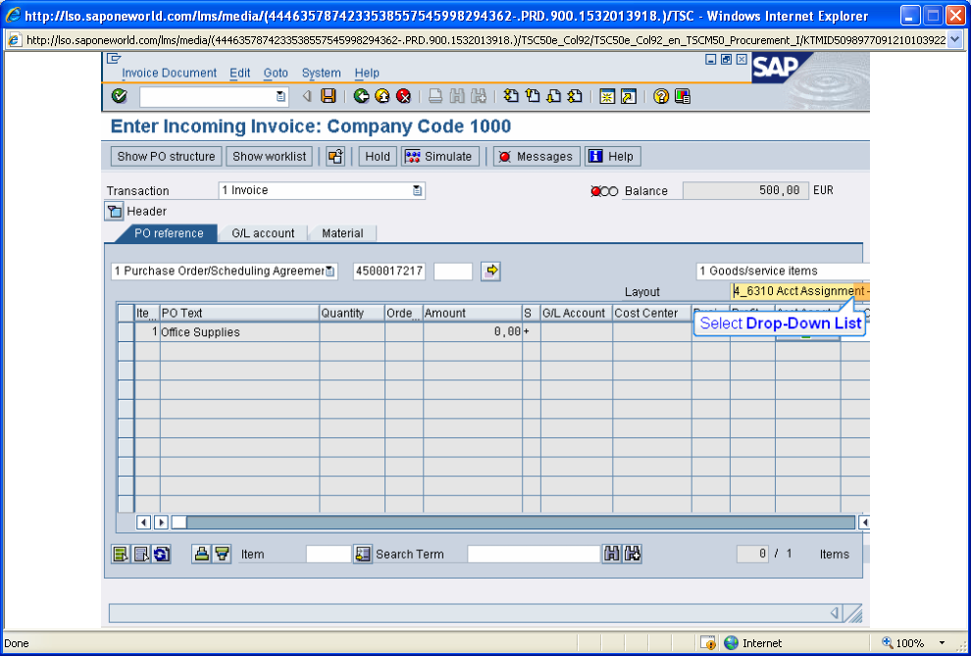The width and height of the screenshot is (971, 656).
Task: Click the yellow Exit arrow icon
Action: pyautogui.click(x=383, y=96)
